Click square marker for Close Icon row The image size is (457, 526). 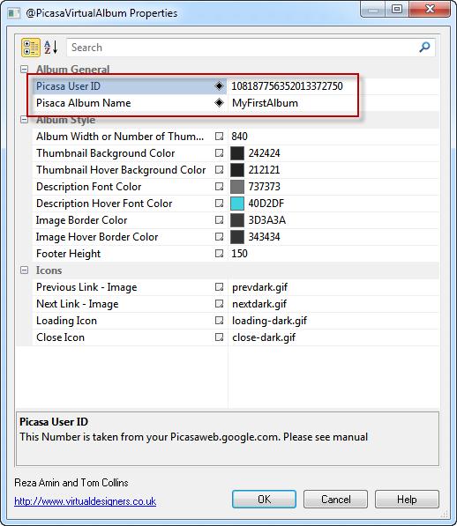pos(219,337)
